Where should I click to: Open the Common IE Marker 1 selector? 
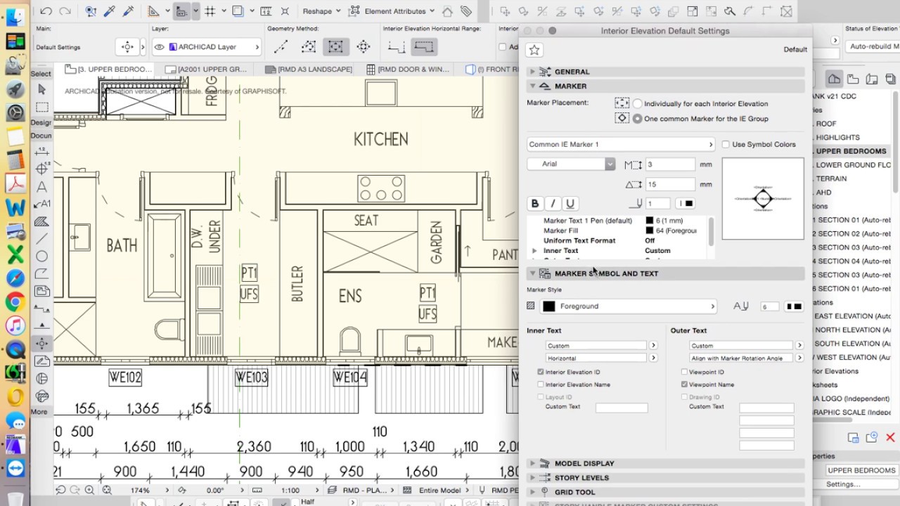[621, 144]
